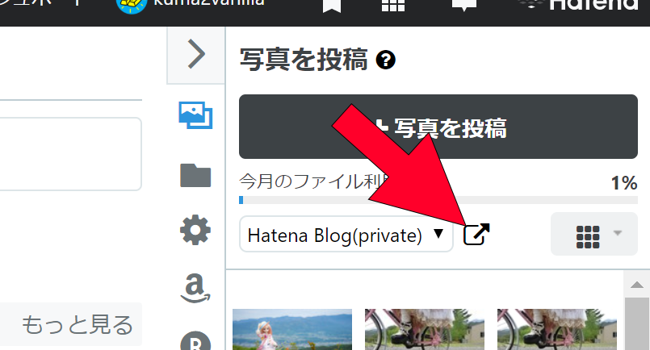
Task: Open the bookmark icon in header
Action: coord(332,6)
